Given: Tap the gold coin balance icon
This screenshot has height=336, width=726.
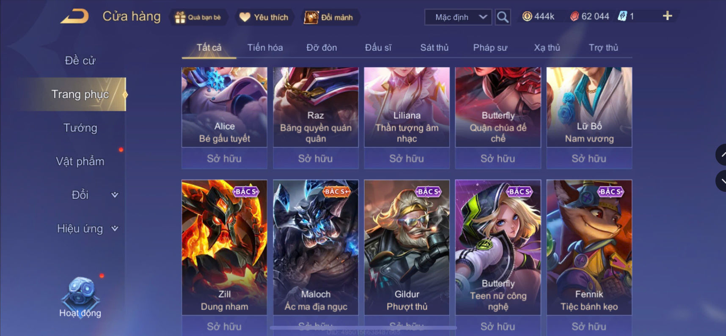Looking at the screenshot, I should tap(527, 16).
